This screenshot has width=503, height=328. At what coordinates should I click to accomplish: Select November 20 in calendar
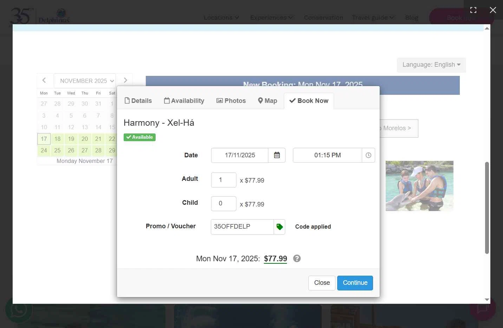pyautogui.click(x=85, y=139)
